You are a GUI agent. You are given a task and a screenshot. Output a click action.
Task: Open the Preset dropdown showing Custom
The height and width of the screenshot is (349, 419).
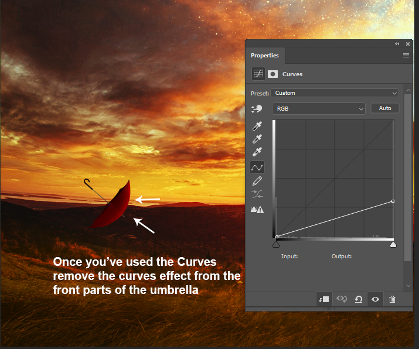coord(335,93)
